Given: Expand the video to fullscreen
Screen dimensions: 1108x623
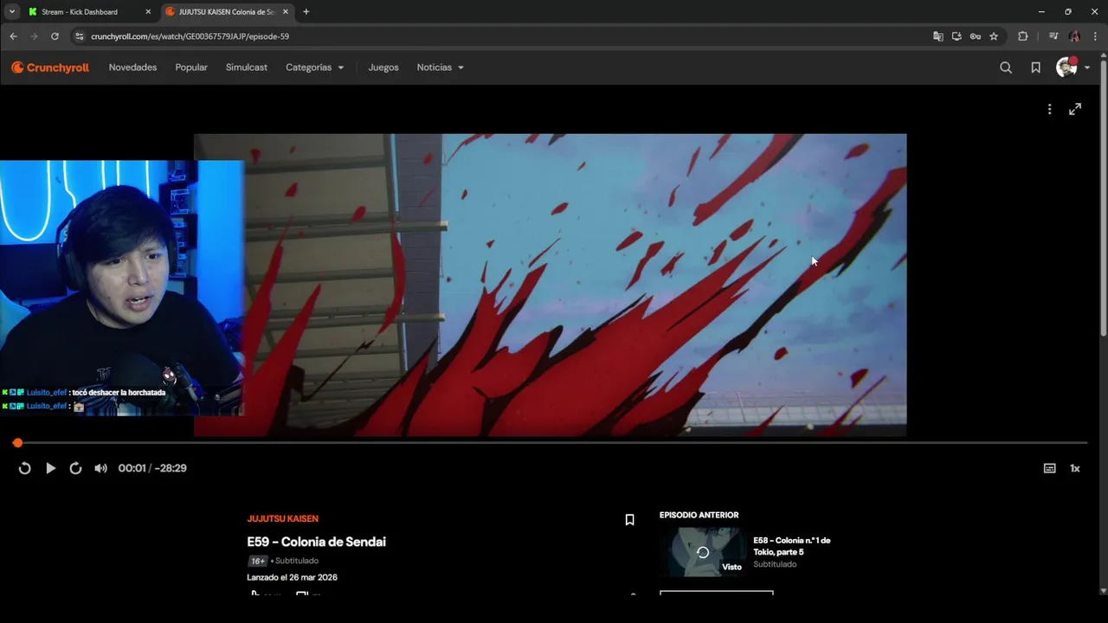Looking at the screenshot, I should click(1075, 109).
